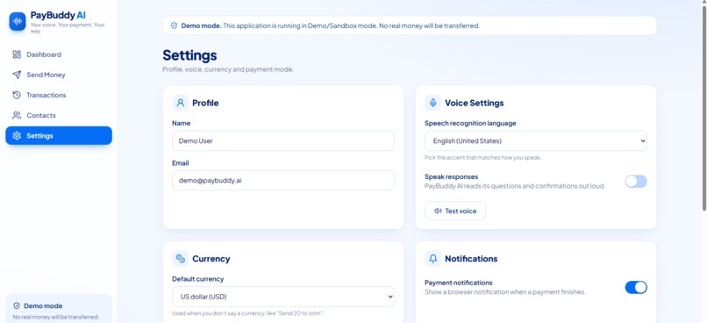Click the 'Voice Settings' card title
Screen dimensions: 707x323
click(x=475, y=103)
